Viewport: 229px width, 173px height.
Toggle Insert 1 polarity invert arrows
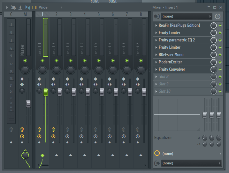coord(39,79)
